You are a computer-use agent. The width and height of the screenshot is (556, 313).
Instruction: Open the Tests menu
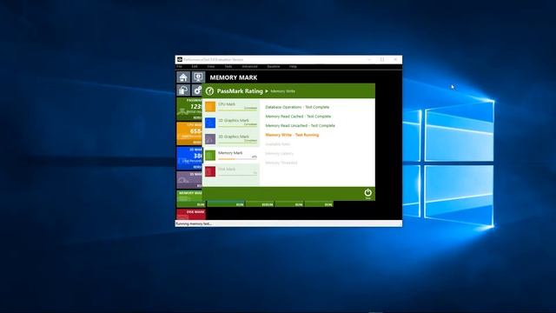tap(228, 66)
